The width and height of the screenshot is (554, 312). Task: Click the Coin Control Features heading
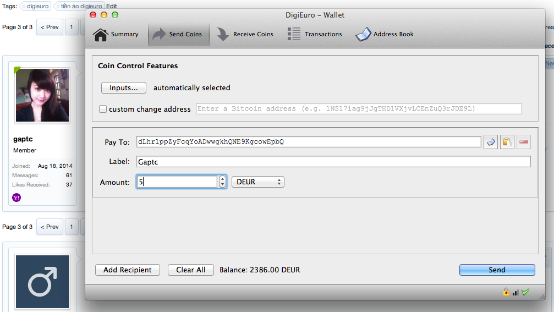pos(138,65)
